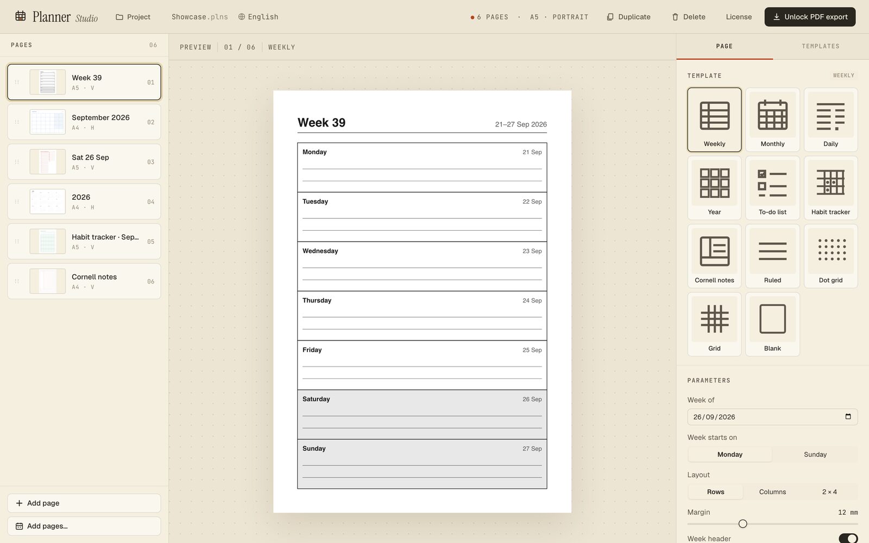Switch to the Page tab
The image size is (869, 543).
pyautogui.click(x=724, y=46)
